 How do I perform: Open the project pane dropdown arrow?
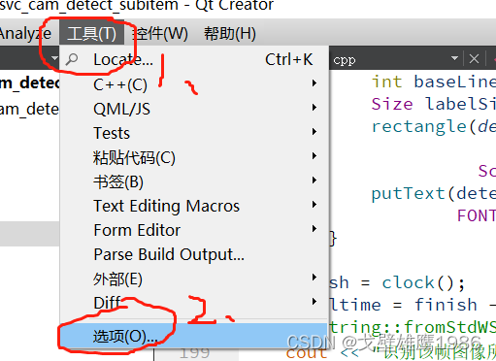[x=54, y=58]
